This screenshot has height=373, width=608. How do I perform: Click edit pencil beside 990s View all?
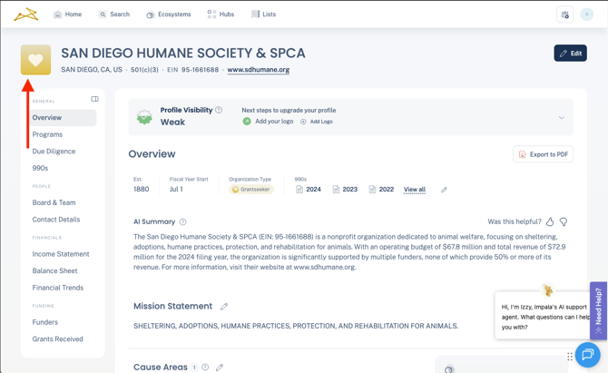coord(444,190)
